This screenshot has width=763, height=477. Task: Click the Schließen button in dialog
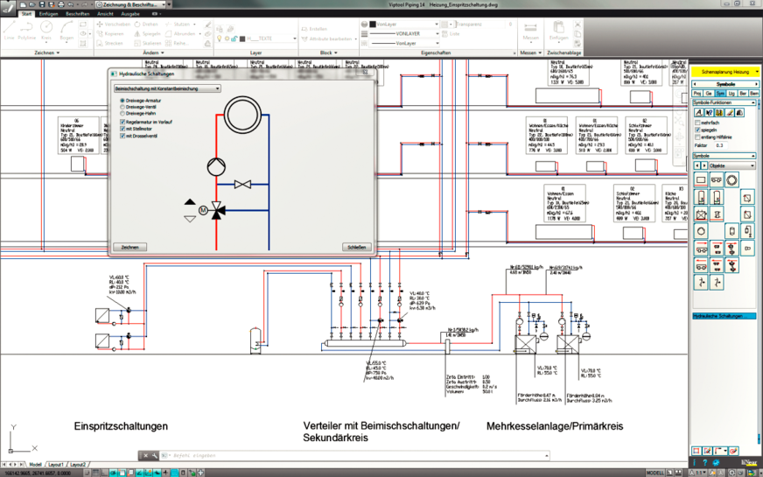click(357, 248)
